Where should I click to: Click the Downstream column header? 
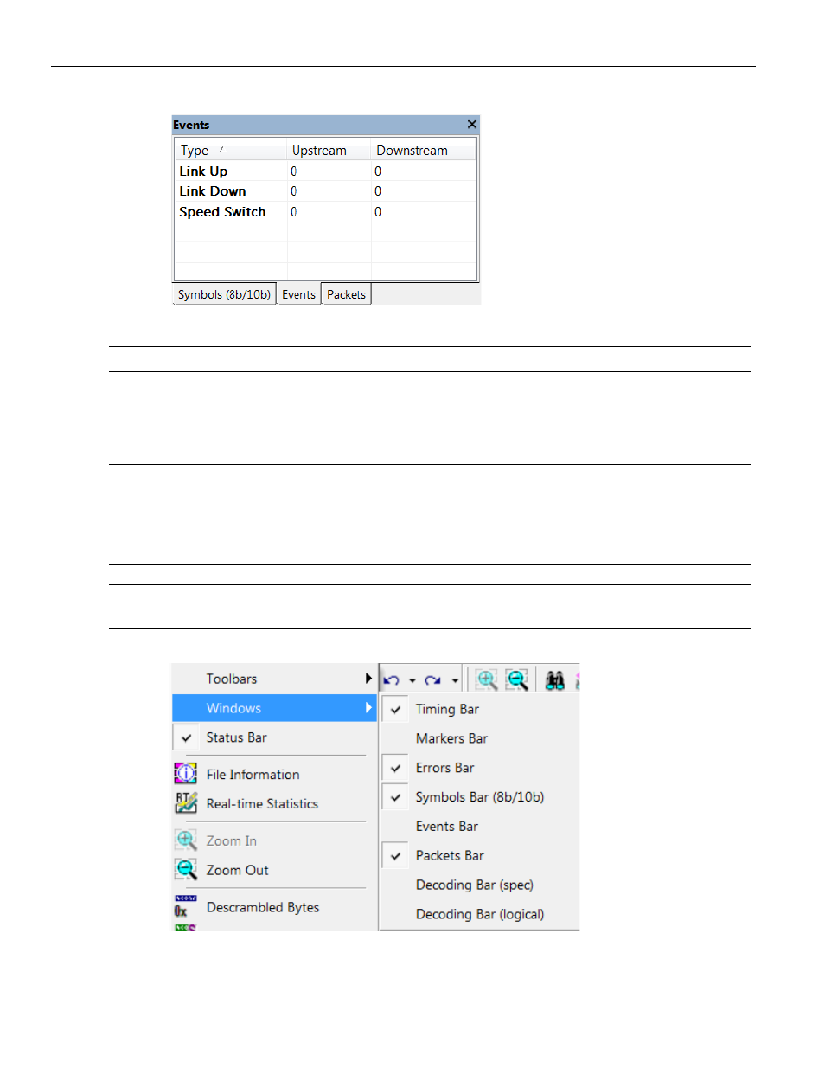424,150
